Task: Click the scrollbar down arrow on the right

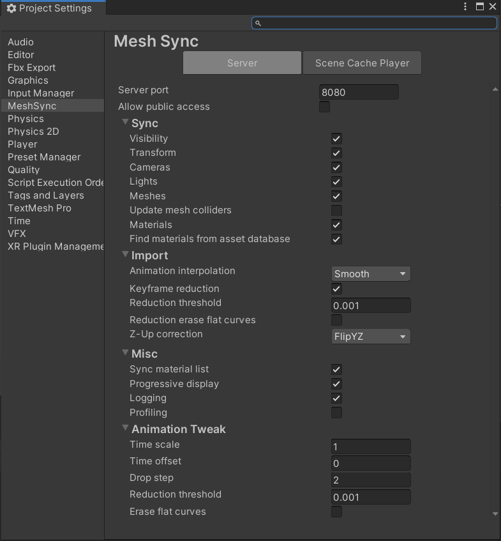Action: [495, 514]
